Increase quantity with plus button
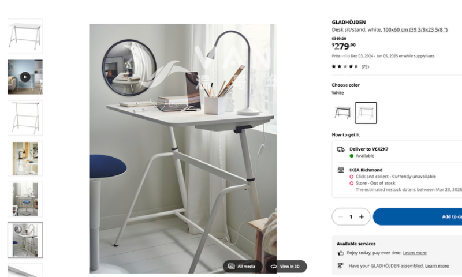 pyautogui.click(x=362, y=216)
